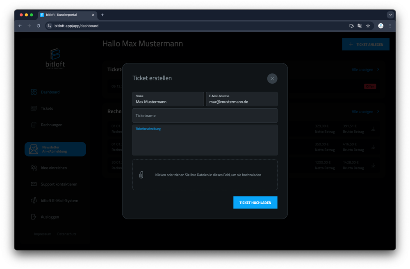
Task: Expand chevron next to tickets Alle anzeigen
Action: 378,70
